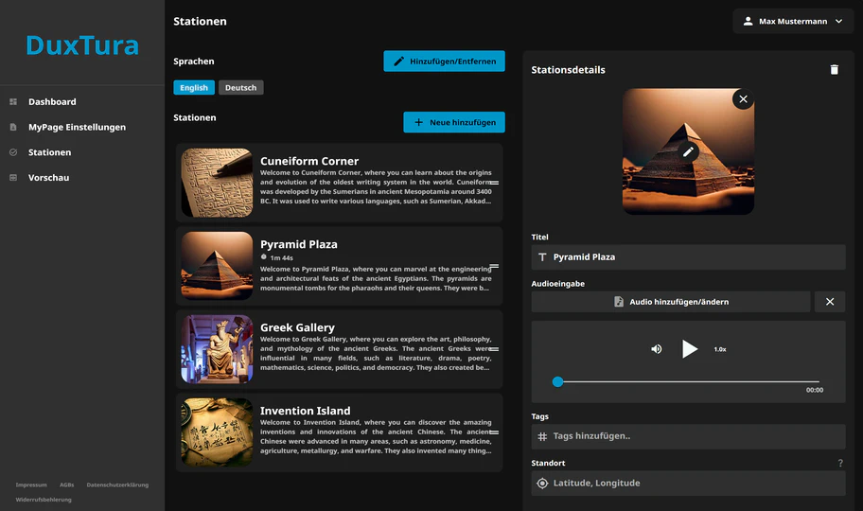Image resolution: width=863 pixels, height=511 pixels.
Task: Click the Pyramid Plaza card title
Action: (299, 244)
